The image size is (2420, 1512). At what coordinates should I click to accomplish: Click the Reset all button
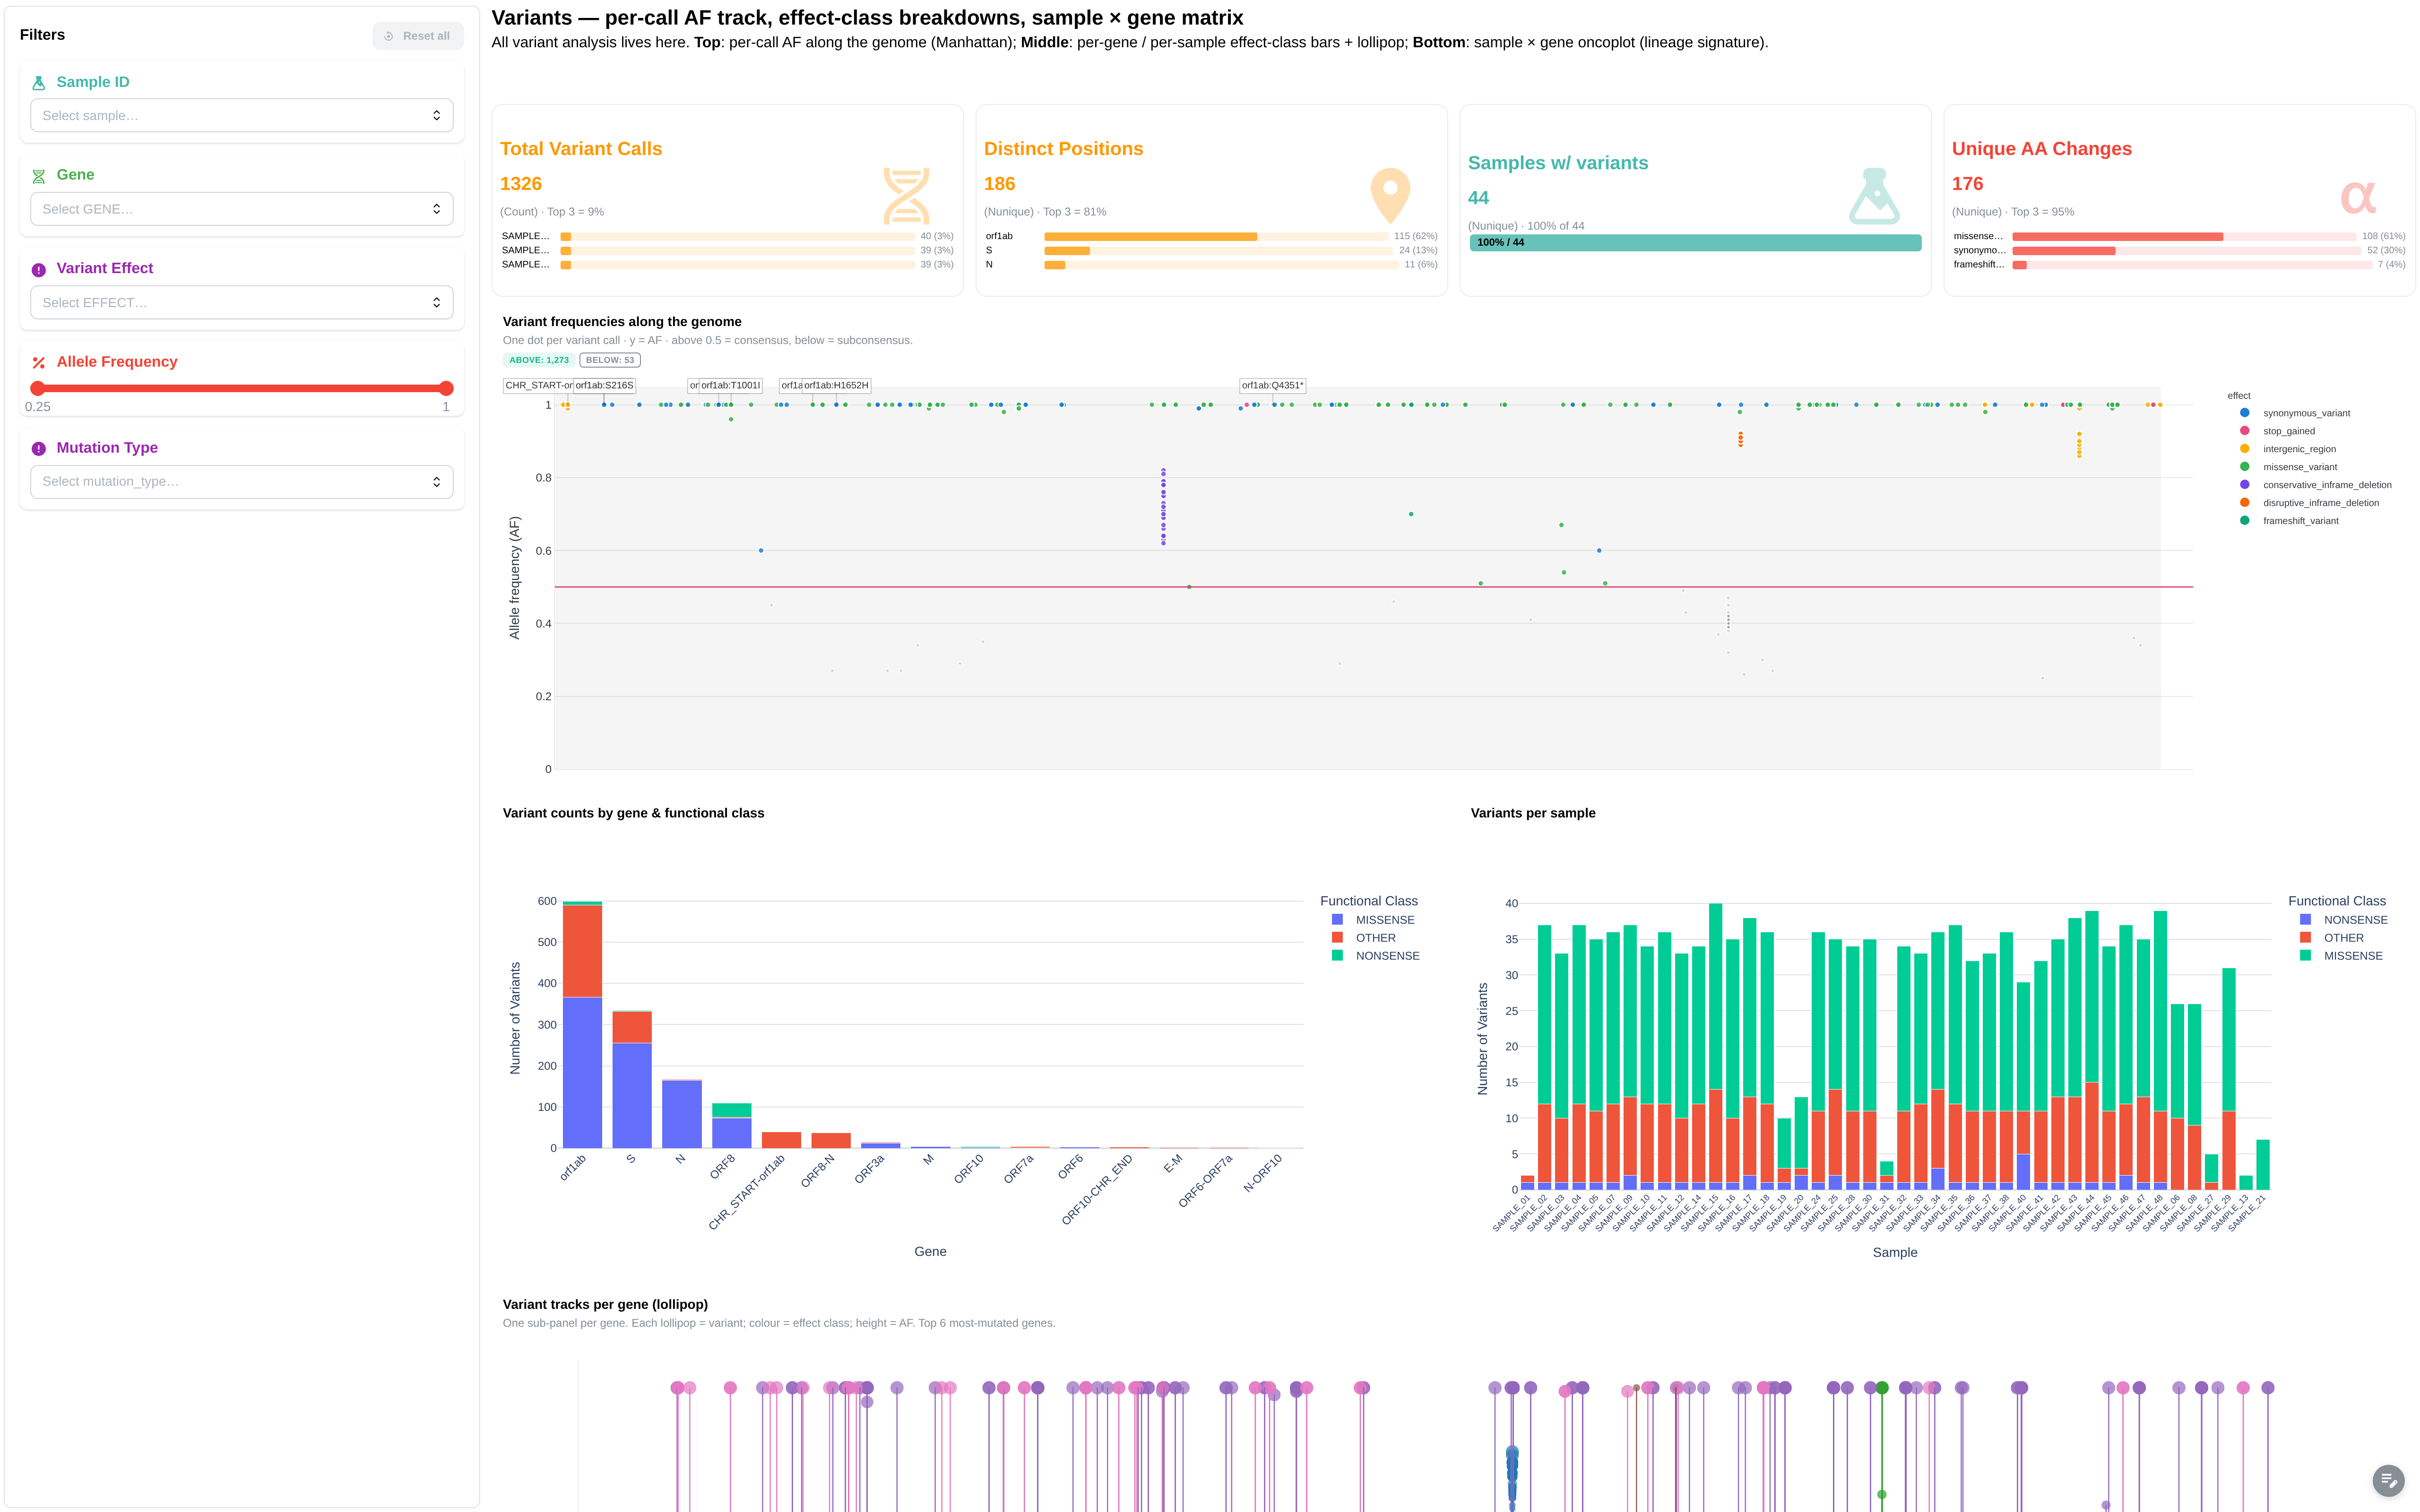tap(418, 36)
